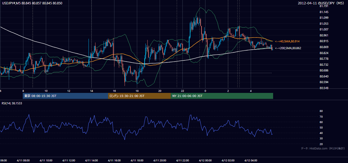348x163 pixels.
Task: Click the RSI 70 level label
Action: point(321,117)
